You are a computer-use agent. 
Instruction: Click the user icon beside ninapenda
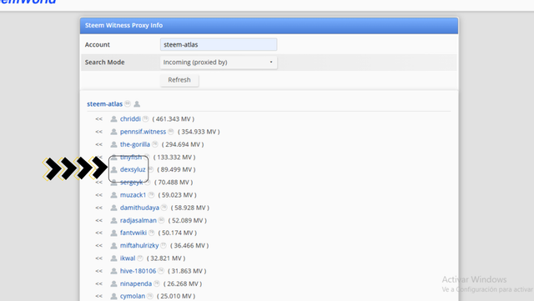pos(113,283)
